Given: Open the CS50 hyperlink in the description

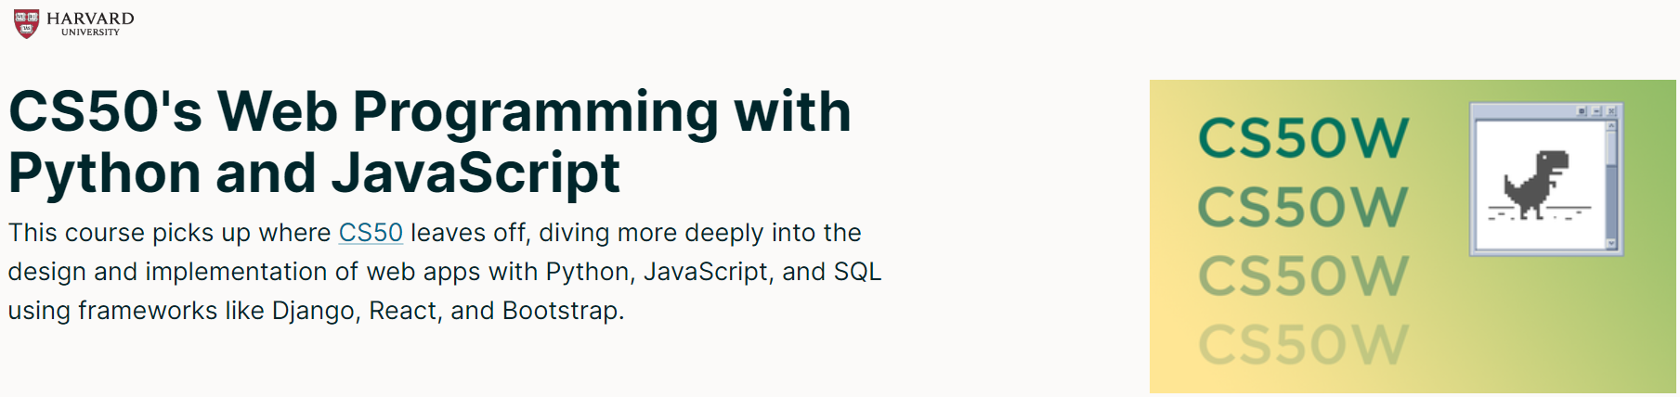Looking at the screenshot, I should click(371, 232).
